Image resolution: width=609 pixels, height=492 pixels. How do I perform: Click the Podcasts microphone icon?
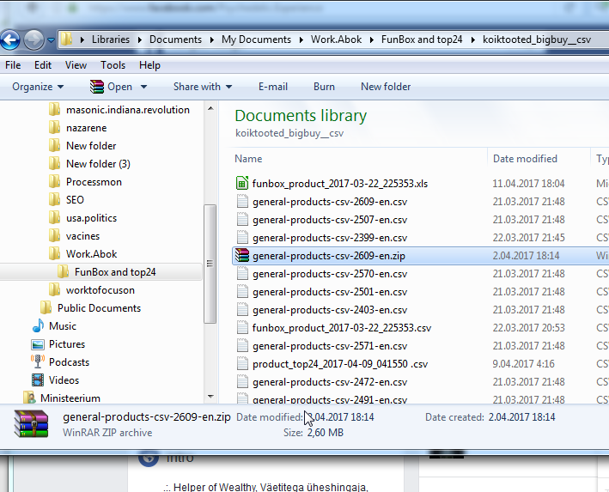(38, 361)
